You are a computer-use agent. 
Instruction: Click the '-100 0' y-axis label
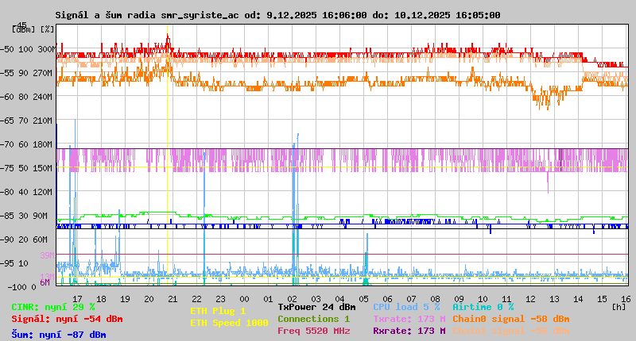[x=22, y=287]
